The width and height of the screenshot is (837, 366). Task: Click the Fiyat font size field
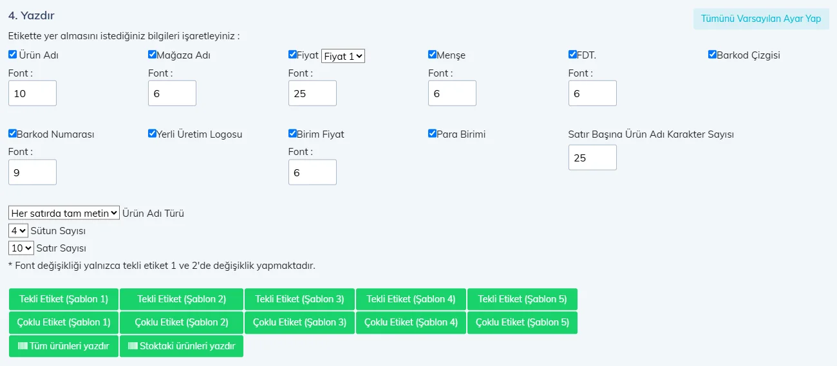pyautogui.click(x=312, y=93)
